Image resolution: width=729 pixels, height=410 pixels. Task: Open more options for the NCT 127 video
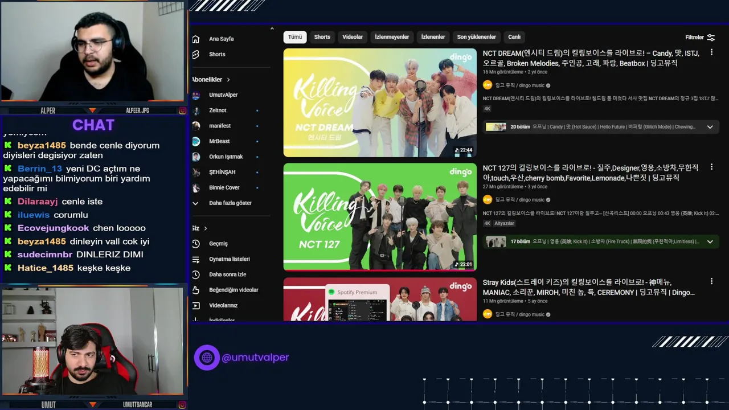pyautogui.click(x=711, y=167)
